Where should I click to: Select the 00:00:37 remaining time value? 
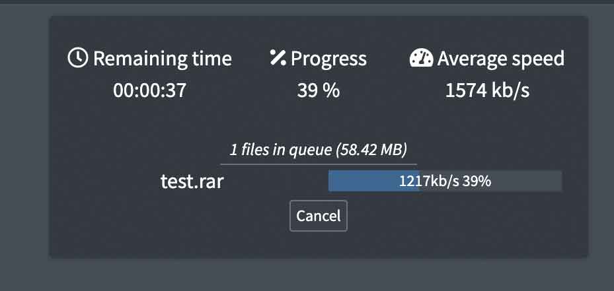click(150, 90)
